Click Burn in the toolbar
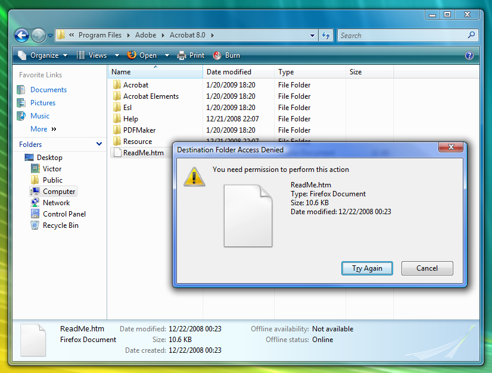 pos(226,55)
